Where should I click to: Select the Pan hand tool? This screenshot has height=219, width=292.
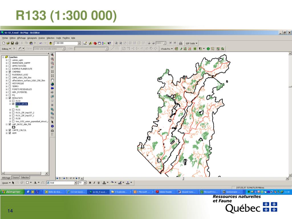pyautogui.click(x=52, y=80)
